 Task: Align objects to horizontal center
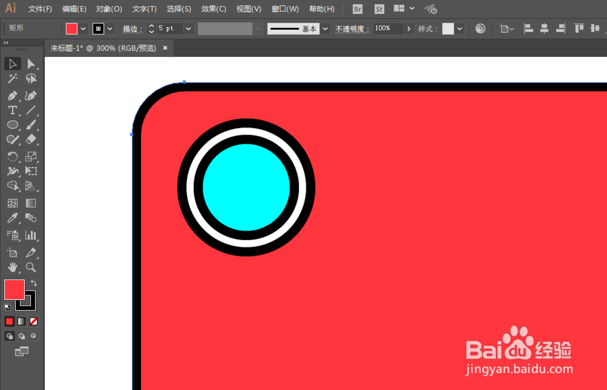coord(544,29)
